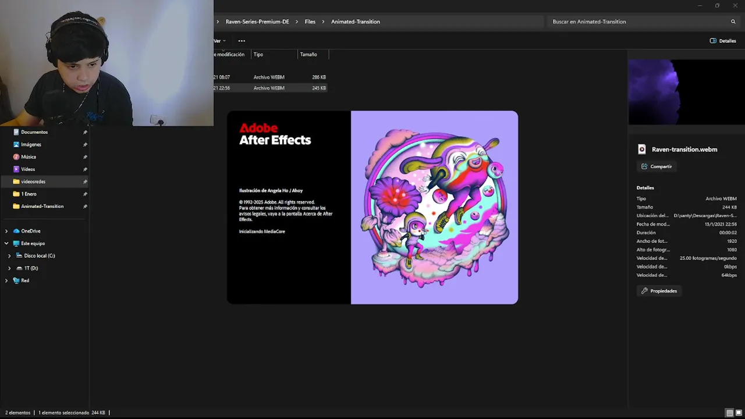Click the Raven-transition.webm file type icon
This screenshot has width=745, height=419.
642,150
